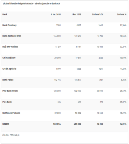Click the Citi Handlowy row name
129x144 pixels.
click(9, 58)
